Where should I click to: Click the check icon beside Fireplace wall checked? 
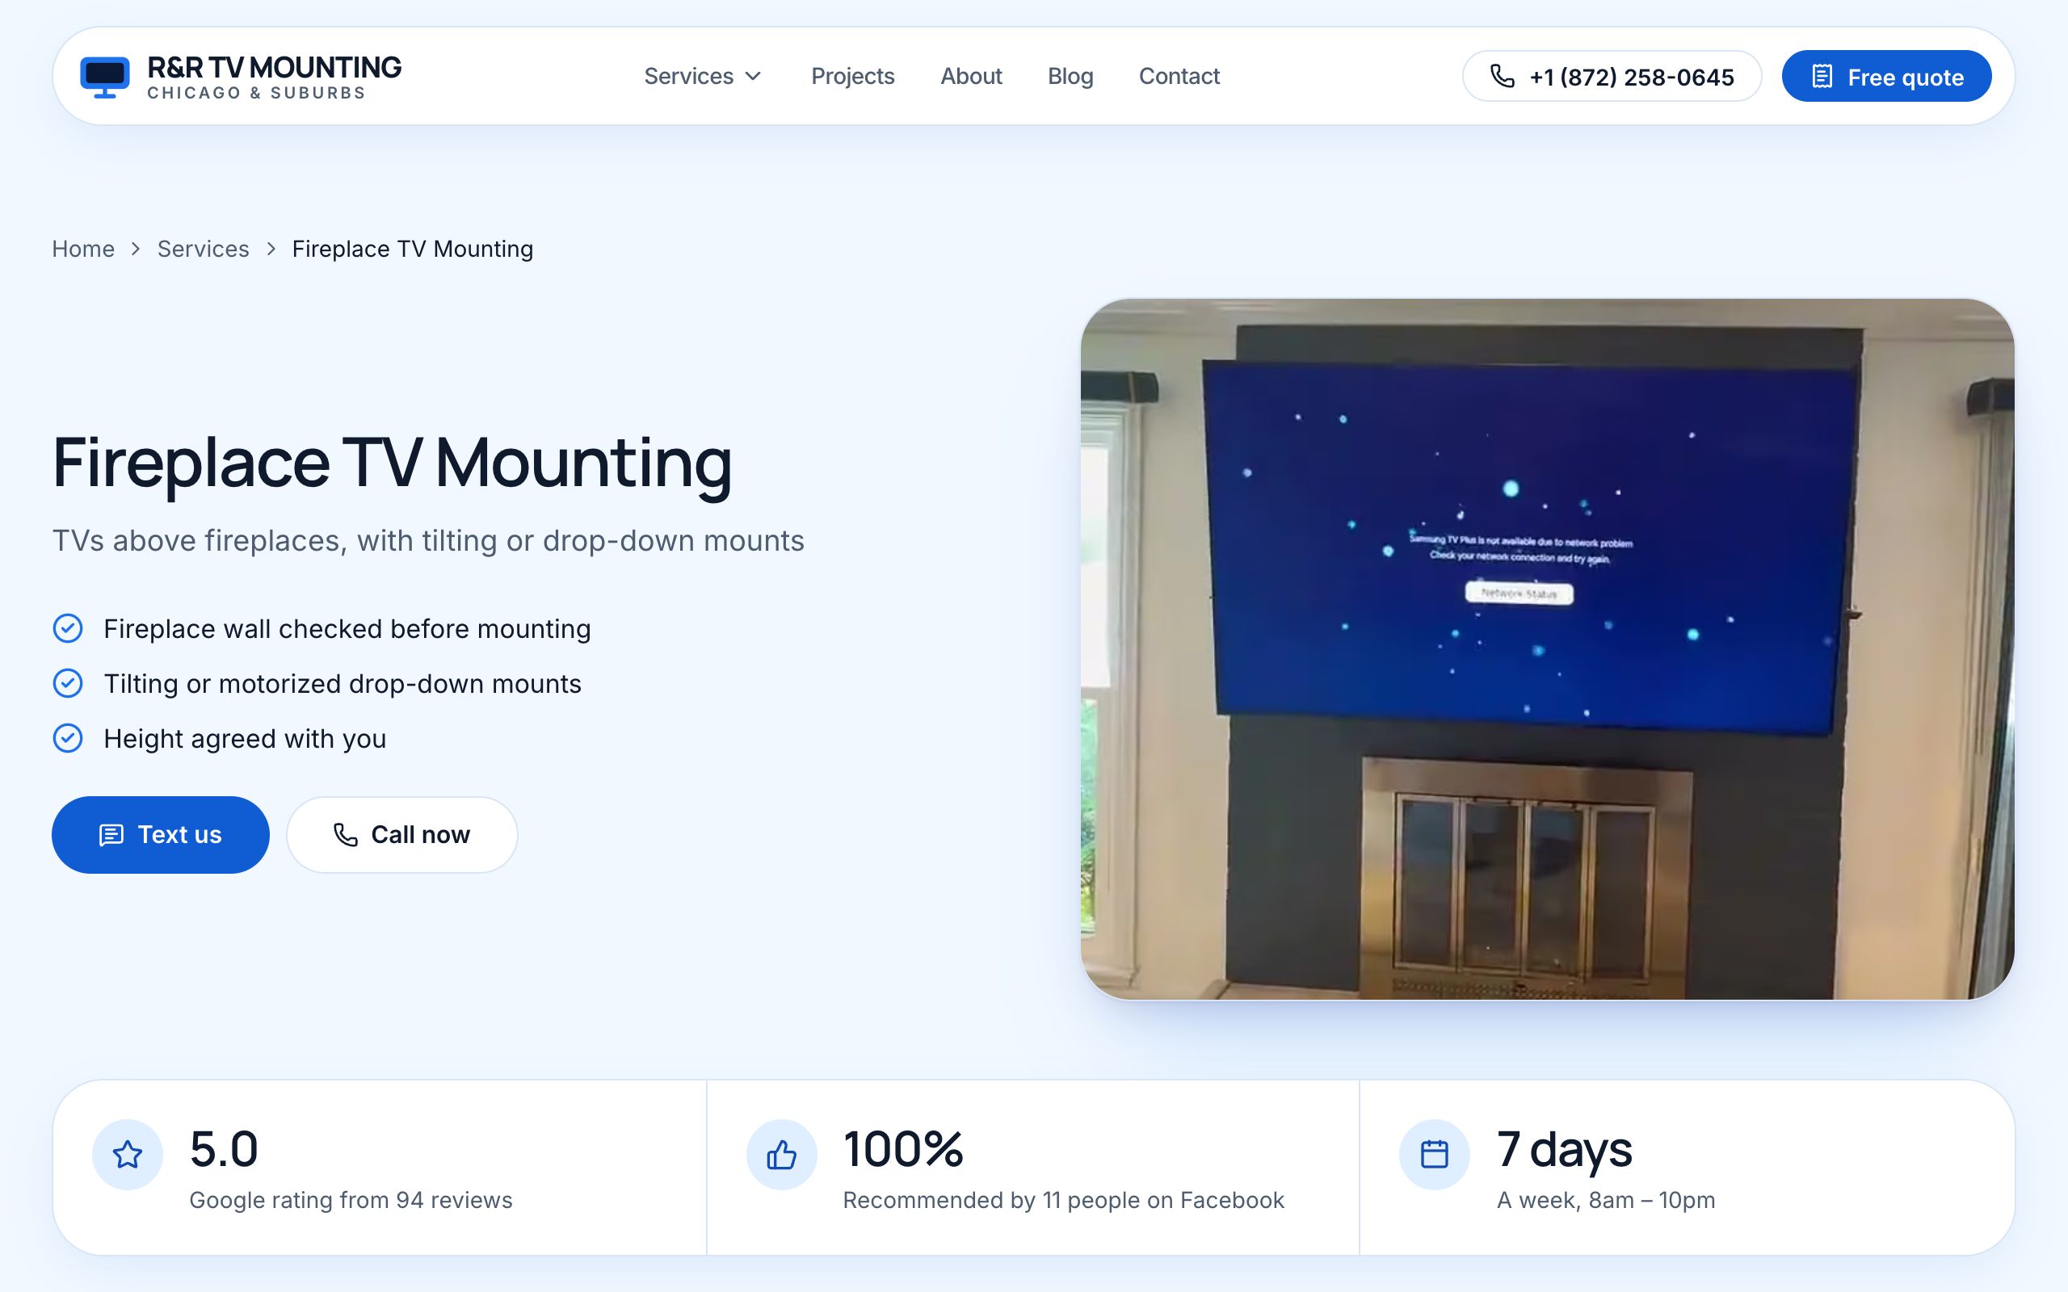68,628
